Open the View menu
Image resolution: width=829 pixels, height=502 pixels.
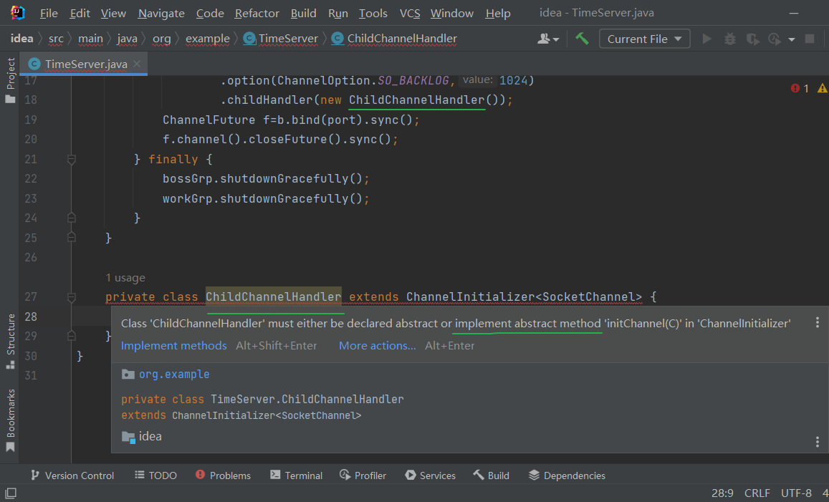coord(113,13)
